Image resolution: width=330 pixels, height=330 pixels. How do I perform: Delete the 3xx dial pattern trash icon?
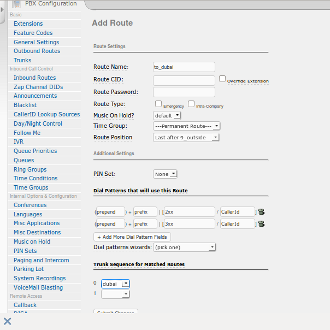261,223
